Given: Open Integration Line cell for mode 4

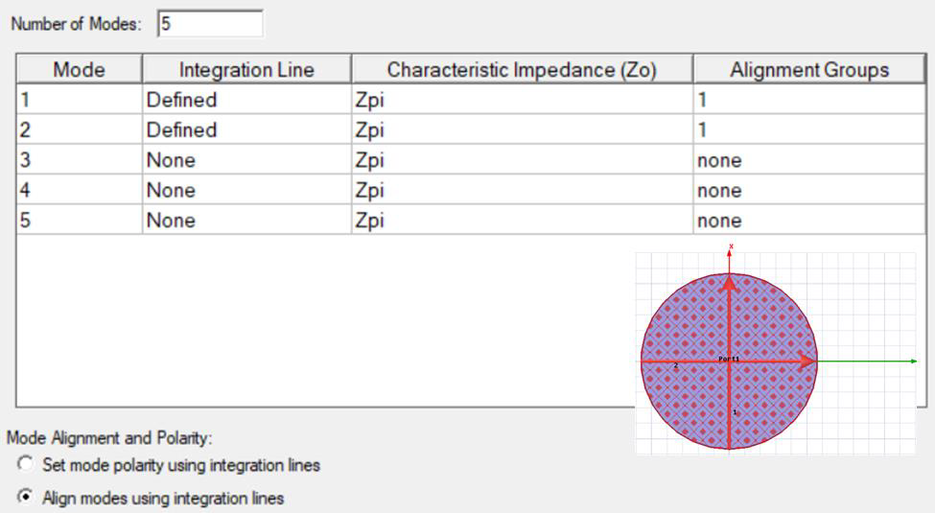Looking at the screenshot, I should 246,191.
